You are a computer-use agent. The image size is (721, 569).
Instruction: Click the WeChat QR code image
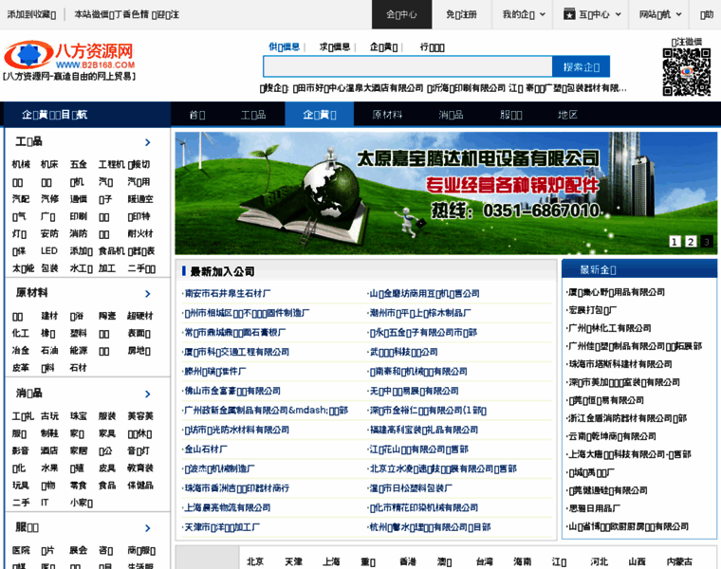coord(687,72)
